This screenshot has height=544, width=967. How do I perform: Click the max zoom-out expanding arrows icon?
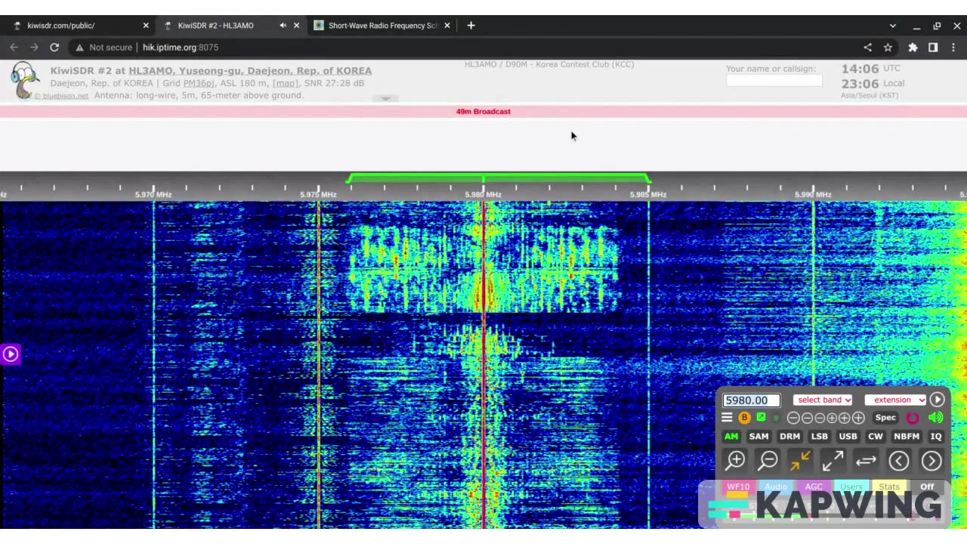[x=833, y=460]
